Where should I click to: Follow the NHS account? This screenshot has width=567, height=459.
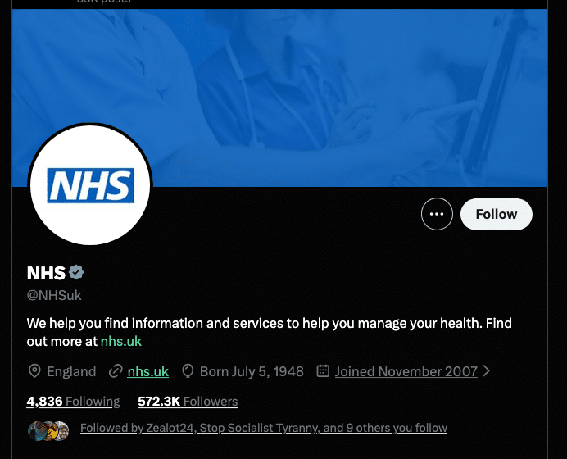(497, 214)
